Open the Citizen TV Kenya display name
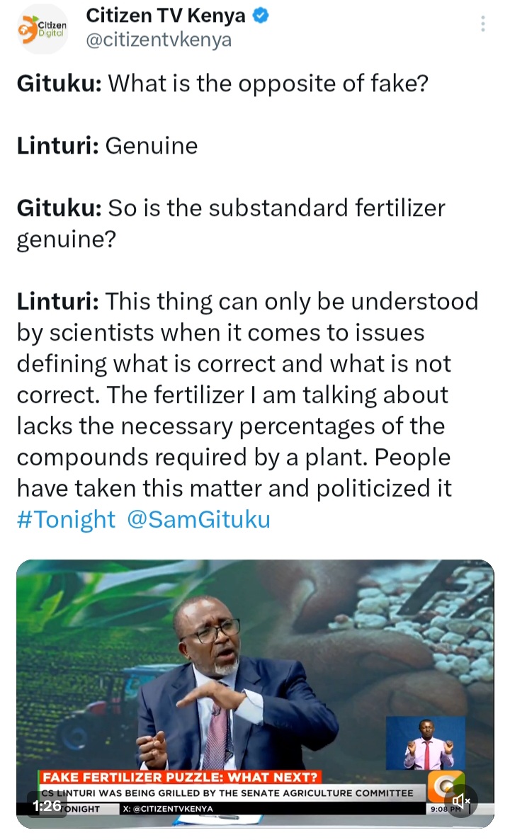This screenshot has width=510, height=840. point(166,16)
